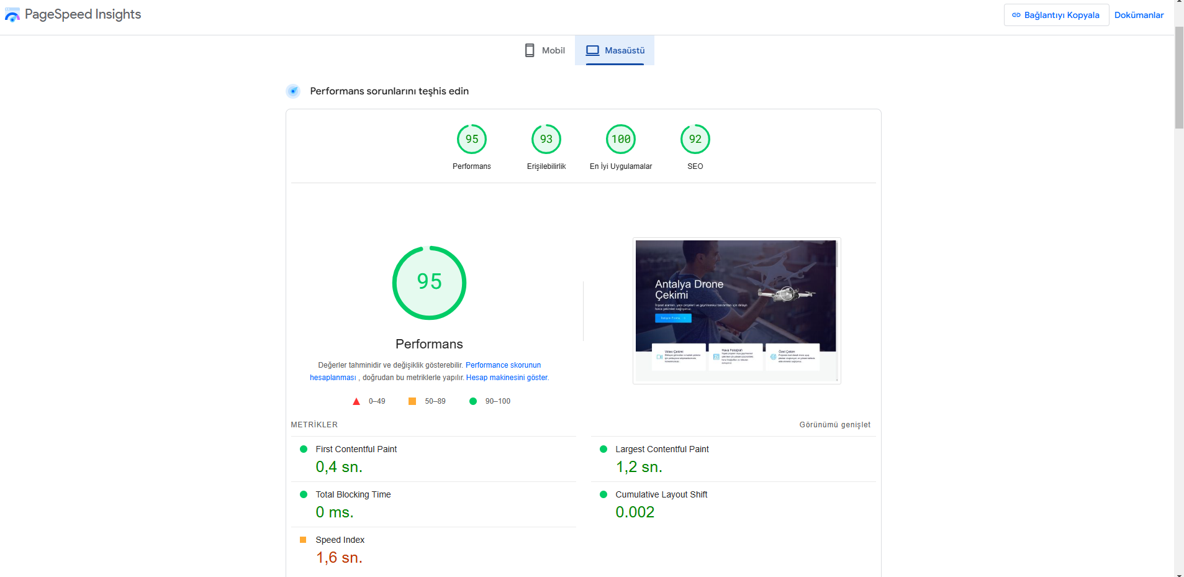The image size is (1184, 577).
Task: Switch to the Mobil tab
Action: click(545, 50)
